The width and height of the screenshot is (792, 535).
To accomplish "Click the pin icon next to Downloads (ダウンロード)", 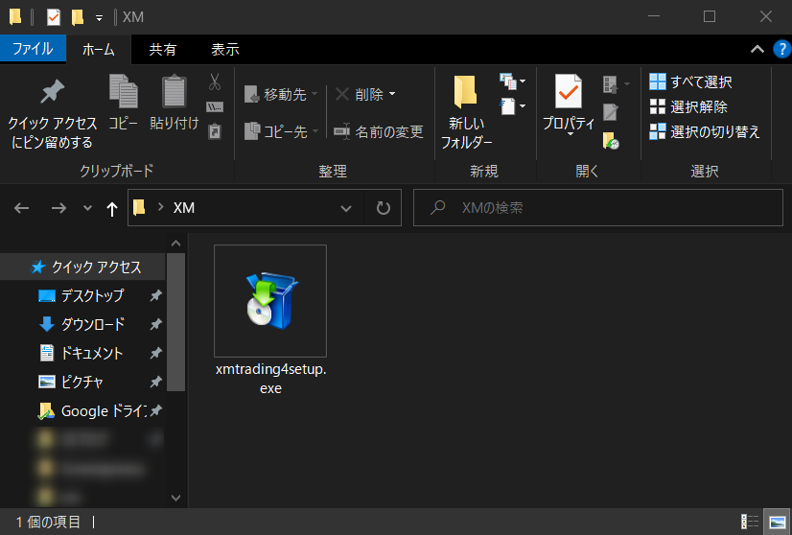I will click(x=155, y=324).
